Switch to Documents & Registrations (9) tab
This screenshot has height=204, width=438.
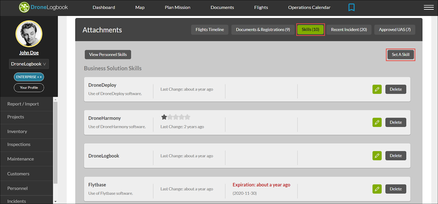click(x=263, y=30)
